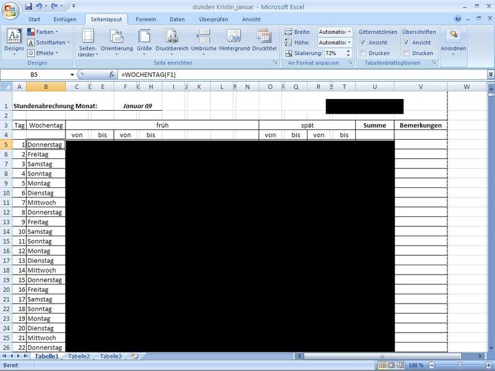Screen dimensions: 495x371
Task: Switch to the Überprüfen tab
Action: (x=213, y=19)
